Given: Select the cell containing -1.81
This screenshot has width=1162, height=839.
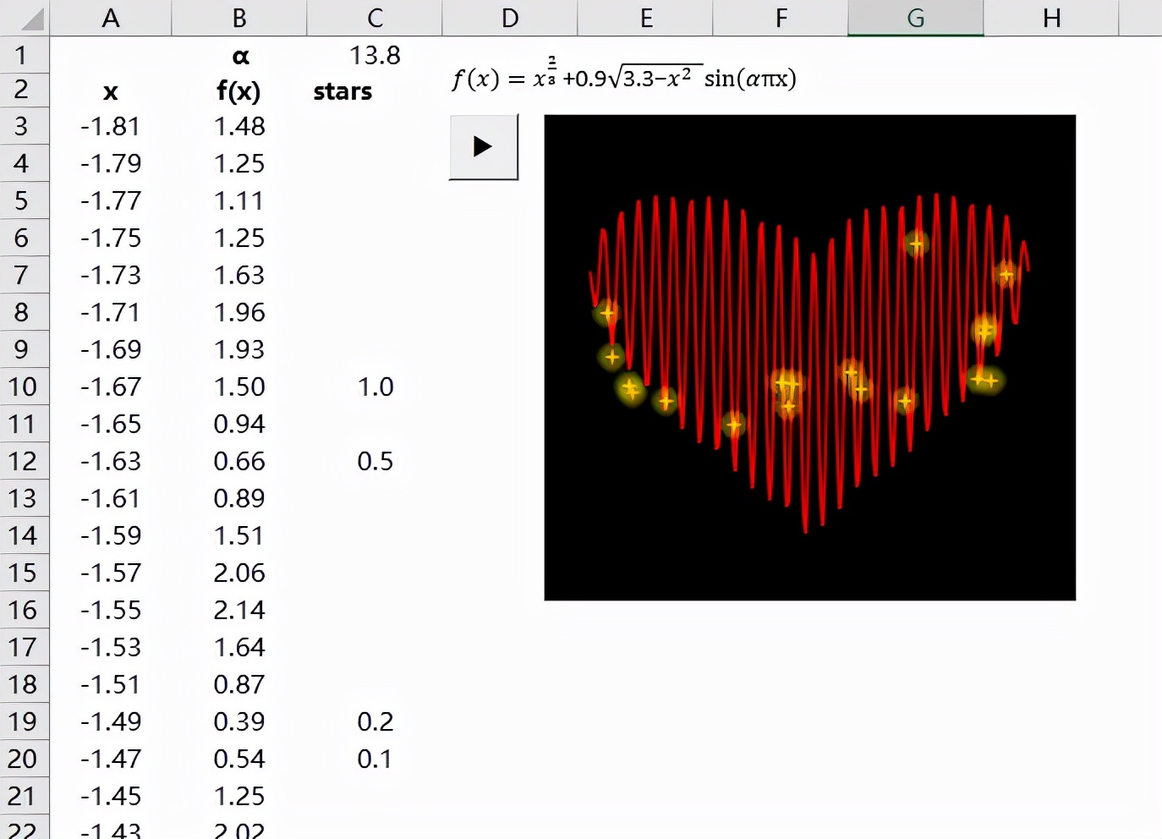Looking at the screenshot, I should click(x=111, y=126).
